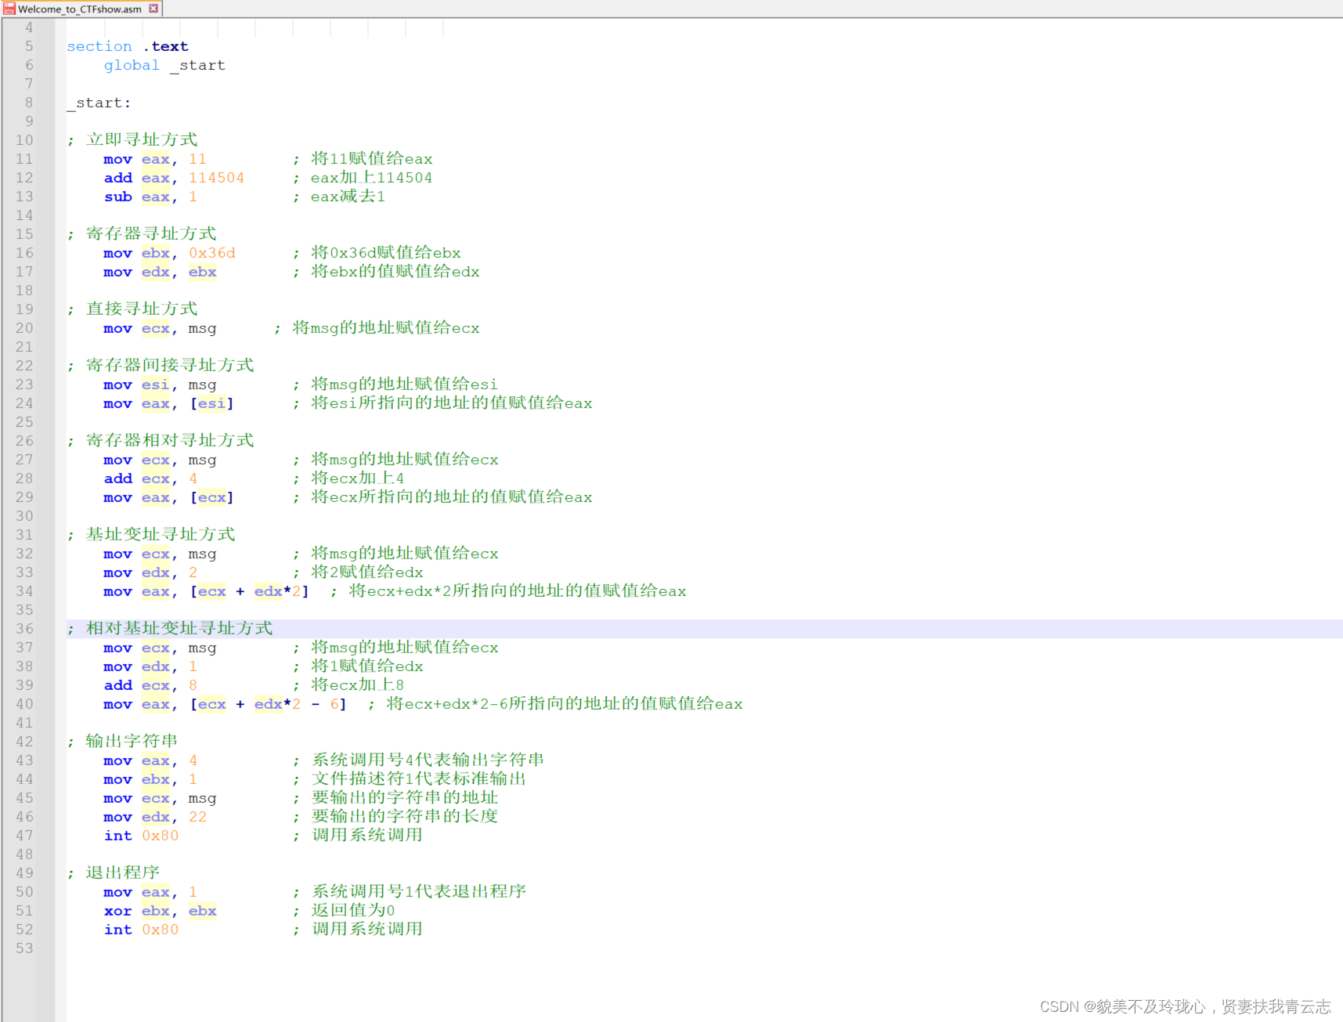1343x1022 pixels.
Task: Click the xor ebx, ebx instruction
Action: point(157,910)
